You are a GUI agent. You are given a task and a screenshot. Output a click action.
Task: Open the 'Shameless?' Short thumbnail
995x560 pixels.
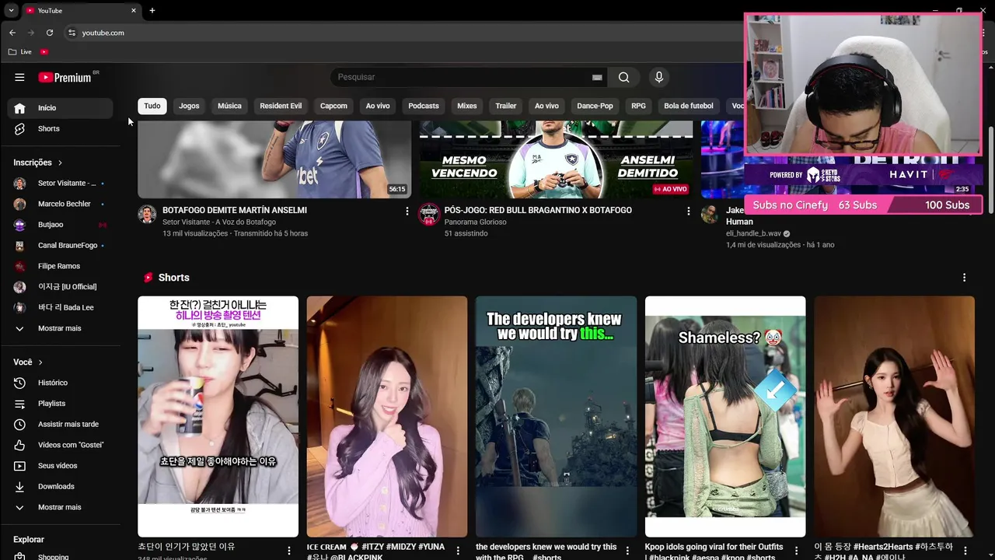point(725,416)
